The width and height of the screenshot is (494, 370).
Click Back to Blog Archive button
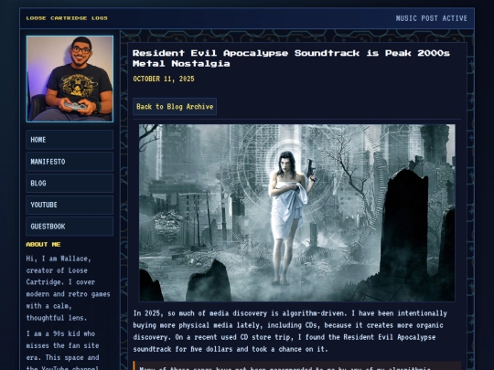[175, 107]
